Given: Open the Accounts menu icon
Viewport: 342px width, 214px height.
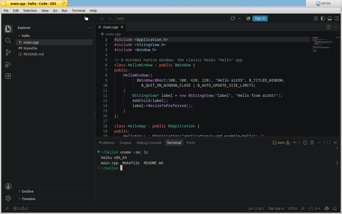Looking at the screenshot, I should [8, 186].
